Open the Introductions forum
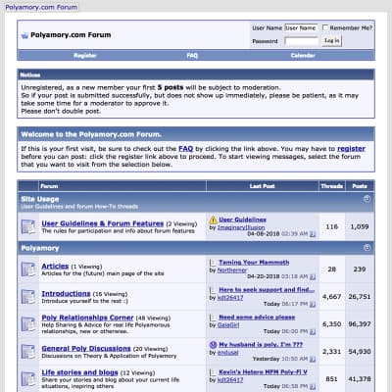Image resolution: width=392 pixels, height=392 pixels. 66,294
